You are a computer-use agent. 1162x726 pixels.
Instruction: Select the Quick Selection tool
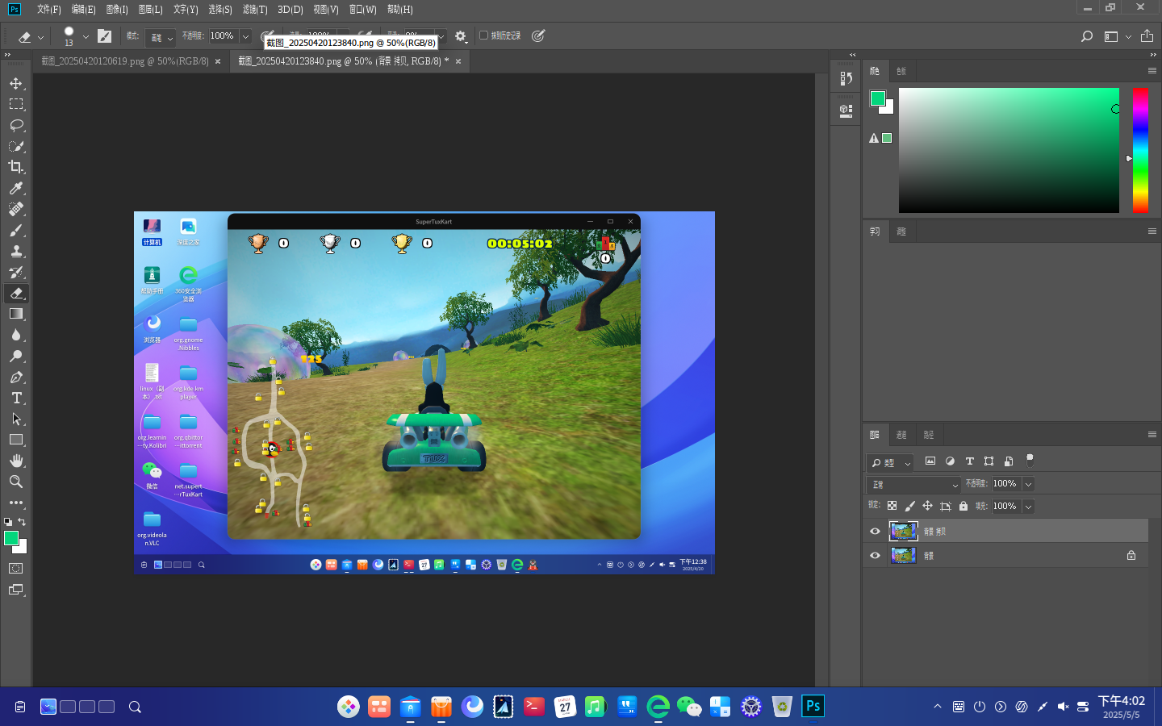tap(16, 146)
